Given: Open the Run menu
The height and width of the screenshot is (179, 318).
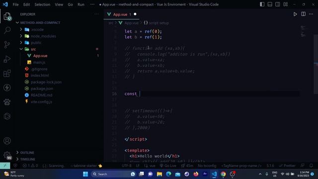Looking at the screenshot, I should coord(80,4).
